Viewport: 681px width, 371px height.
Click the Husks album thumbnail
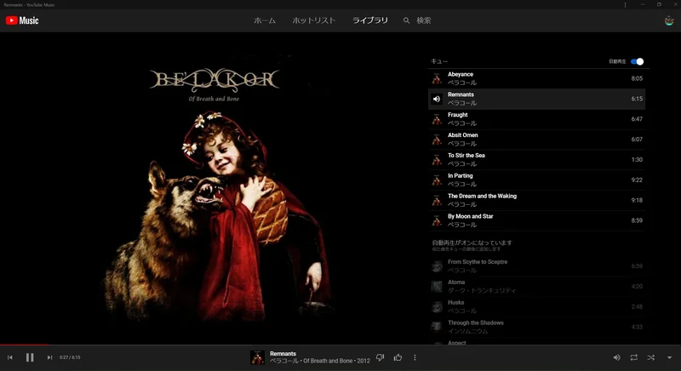[x=437, y=307]
